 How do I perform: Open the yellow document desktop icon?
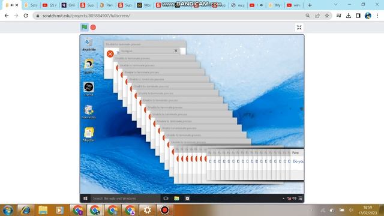[89, 134]
